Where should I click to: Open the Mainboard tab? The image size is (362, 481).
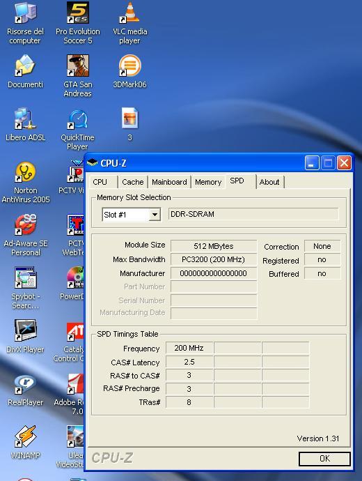169,182
